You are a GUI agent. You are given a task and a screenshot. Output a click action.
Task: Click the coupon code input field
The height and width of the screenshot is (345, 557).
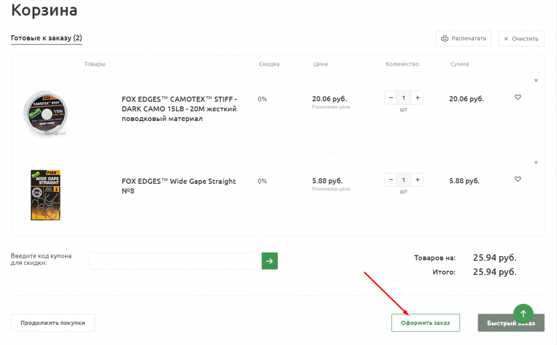pos(176,261)
